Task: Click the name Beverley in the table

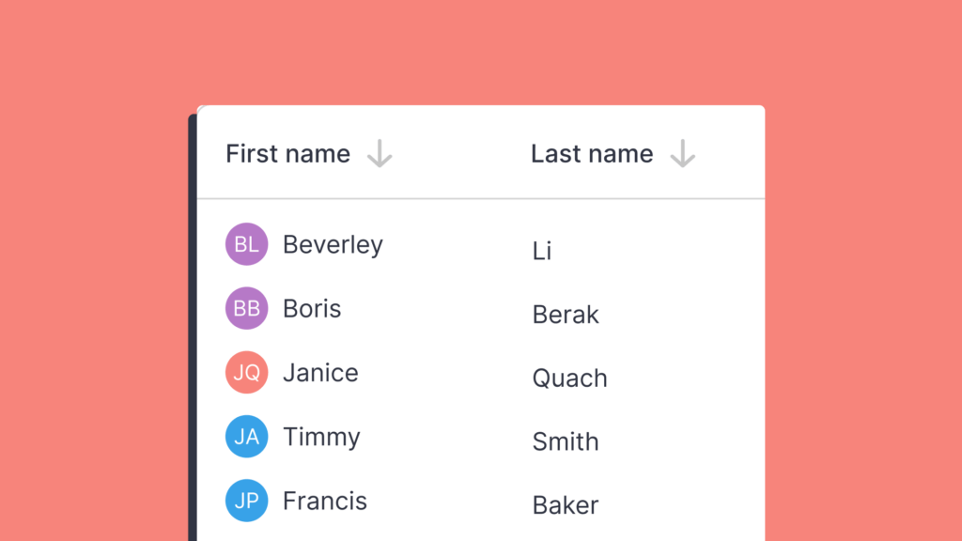Action: click(x=333, y=243)
